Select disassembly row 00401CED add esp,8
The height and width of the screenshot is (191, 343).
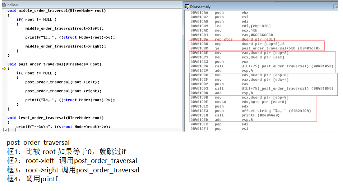point(222,120)
